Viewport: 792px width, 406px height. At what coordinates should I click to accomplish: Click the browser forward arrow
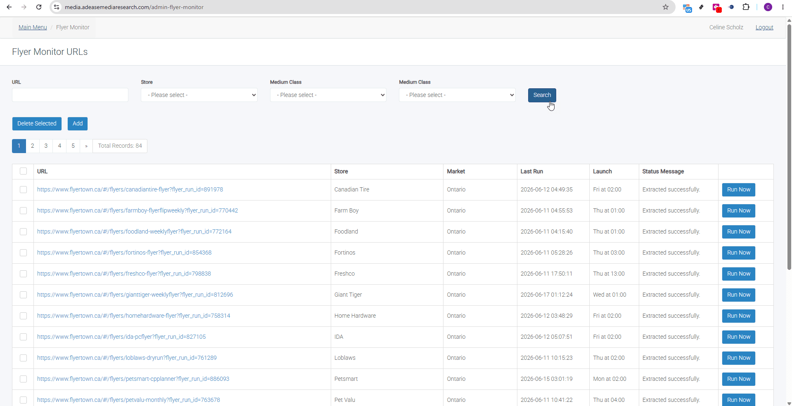click(x=24, y=7)
